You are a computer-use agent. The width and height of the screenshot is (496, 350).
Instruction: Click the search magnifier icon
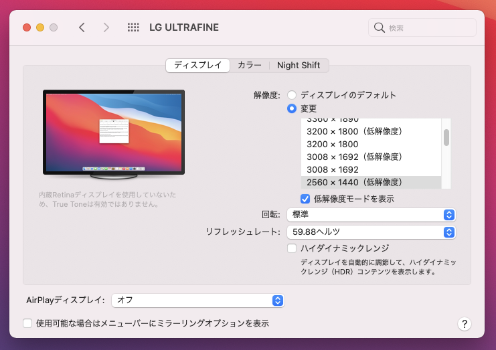coord(379,28)
